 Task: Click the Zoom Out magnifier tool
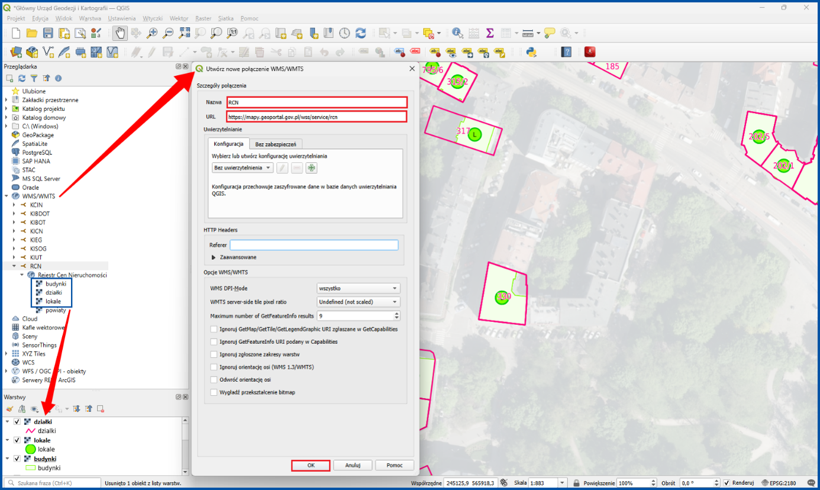[x=168, y=33]
